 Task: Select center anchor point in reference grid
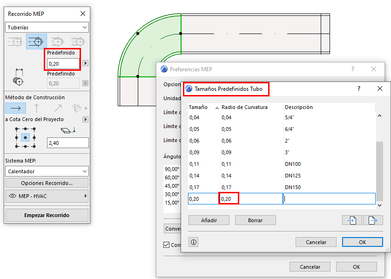point(25,137)
